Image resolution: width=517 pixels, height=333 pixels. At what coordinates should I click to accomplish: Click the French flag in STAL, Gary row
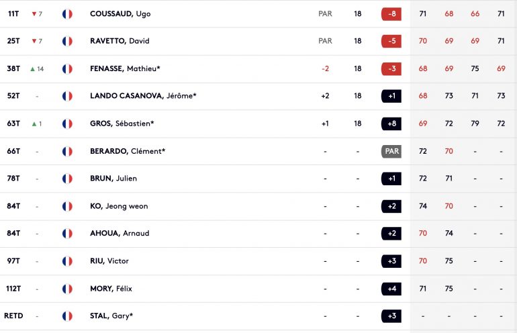coord(67,316)
